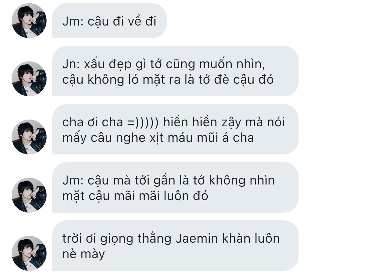Tap avatar beside "cha ơi cha" message

(29, 137)
